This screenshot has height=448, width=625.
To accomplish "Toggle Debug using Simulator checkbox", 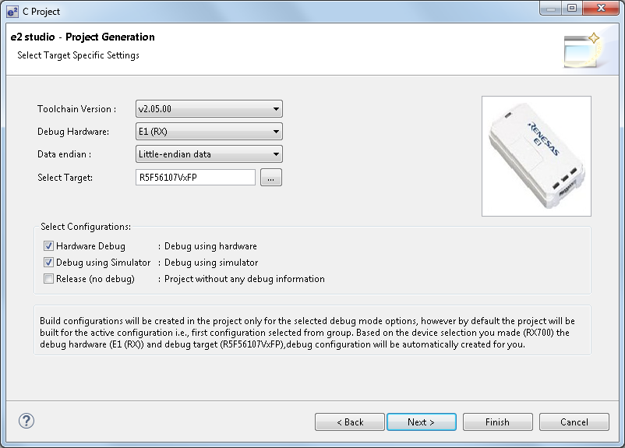I will (x=48, y=263).
